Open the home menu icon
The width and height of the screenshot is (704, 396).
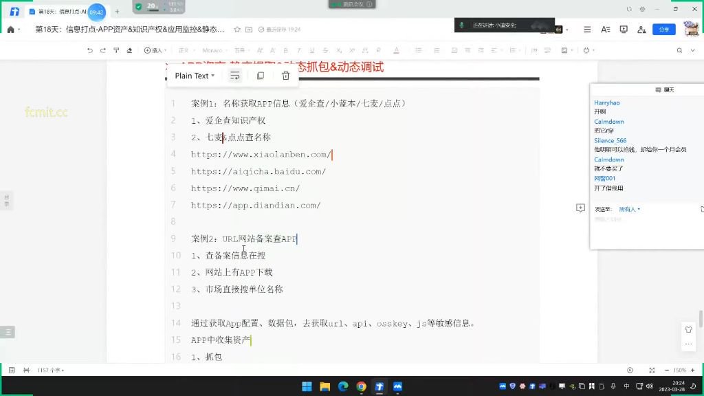click(x=11, y=30)
